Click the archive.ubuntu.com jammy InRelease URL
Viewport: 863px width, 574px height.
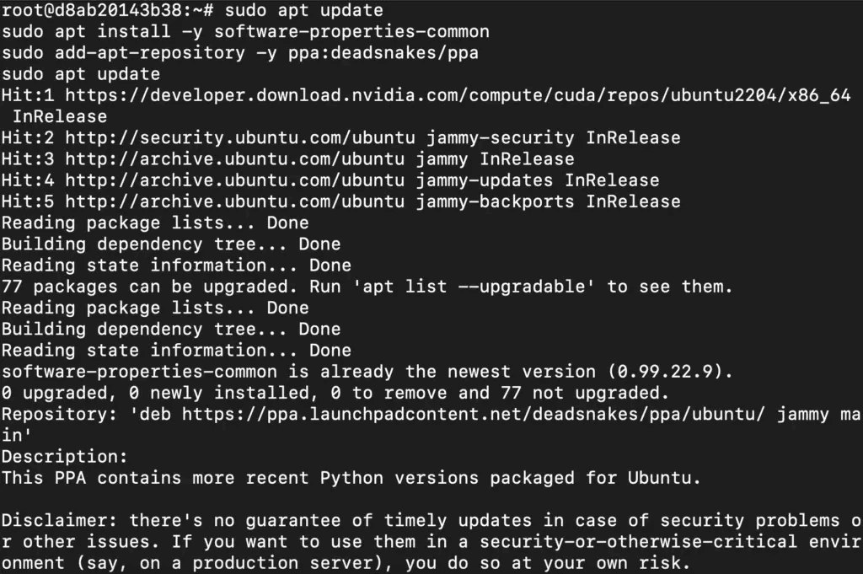coord(234,159)
